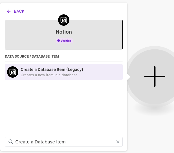Screen dimensions: 174x153
Task: Click the magnifying glass search icon
Action: pyautogui.click(x=11, y=142)
